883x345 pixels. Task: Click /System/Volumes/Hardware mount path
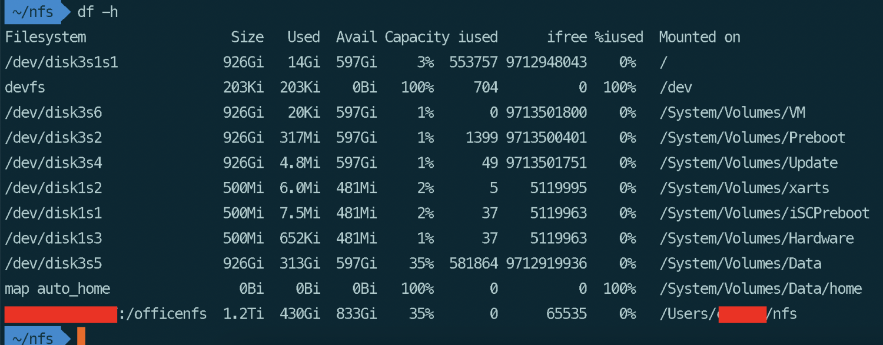pos(756,238)
